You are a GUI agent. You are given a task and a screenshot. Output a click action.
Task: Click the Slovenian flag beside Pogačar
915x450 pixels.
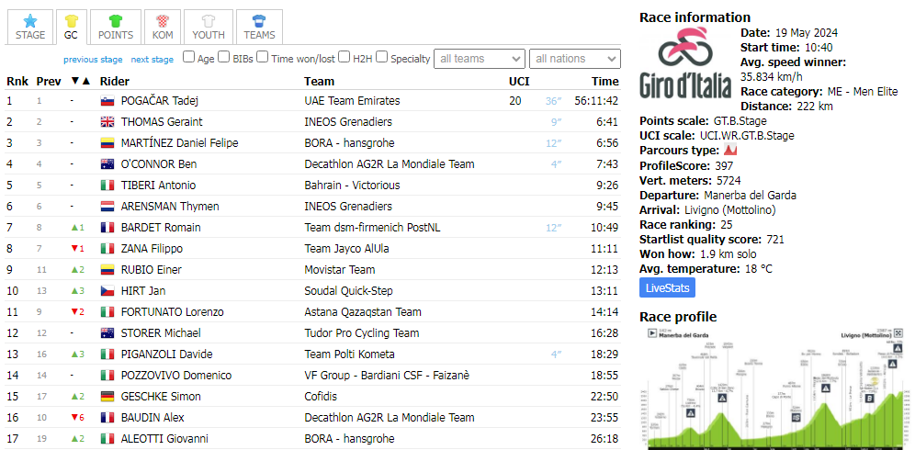tap(107, 101)
